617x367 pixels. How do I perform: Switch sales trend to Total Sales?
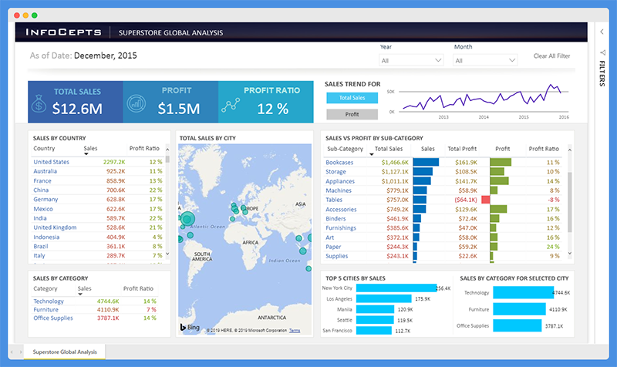[x=352, y=98]
